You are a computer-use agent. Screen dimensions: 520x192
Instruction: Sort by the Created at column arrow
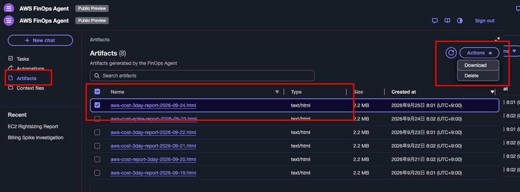[x=492, y=92]
